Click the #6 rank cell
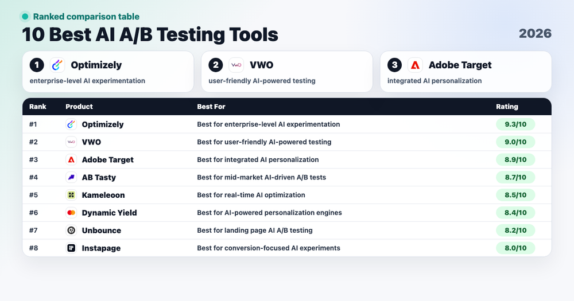The height and width of the screenshot is (301, 574). click(x=34, y=213)
